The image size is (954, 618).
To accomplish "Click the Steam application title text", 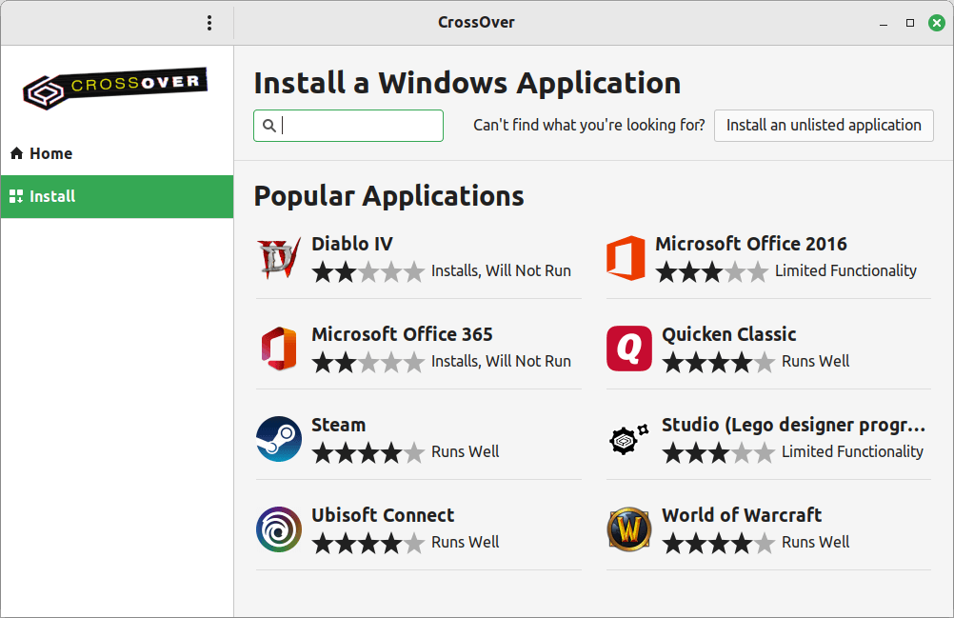I will (338, 425).
